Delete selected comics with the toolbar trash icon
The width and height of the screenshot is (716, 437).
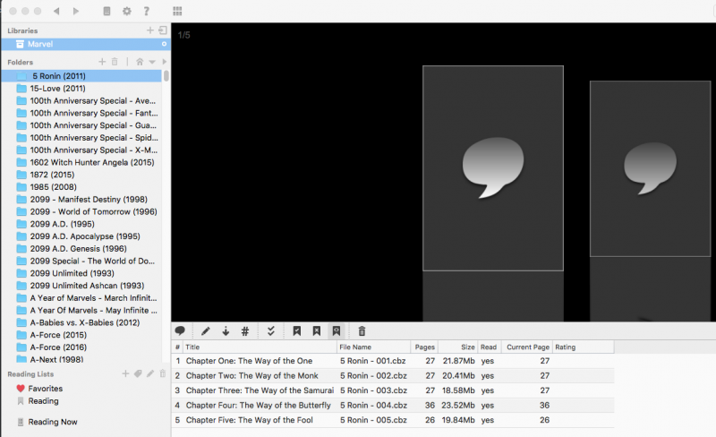pyautogui.click(x=362, y=331)
